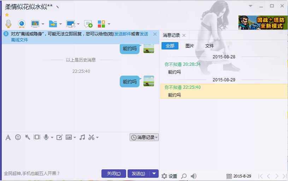Select the 文件 filter tab
Image resolution: width=288 pixels, height=181 pixels.
coord(210,46)
